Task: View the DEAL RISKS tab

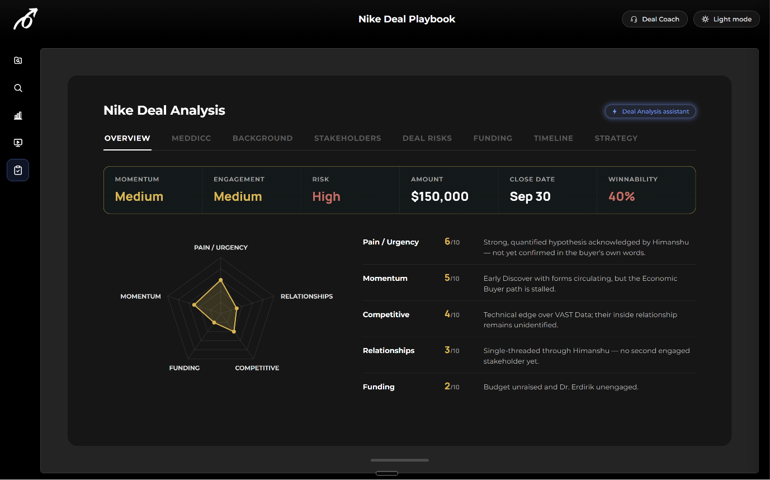Action: pos(427,138)
